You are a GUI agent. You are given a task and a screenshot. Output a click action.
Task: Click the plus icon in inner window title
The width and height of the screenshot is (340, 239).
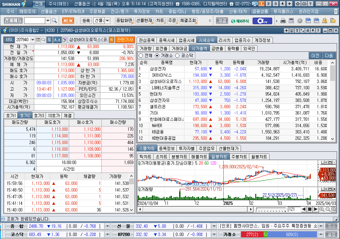(286, 31)
